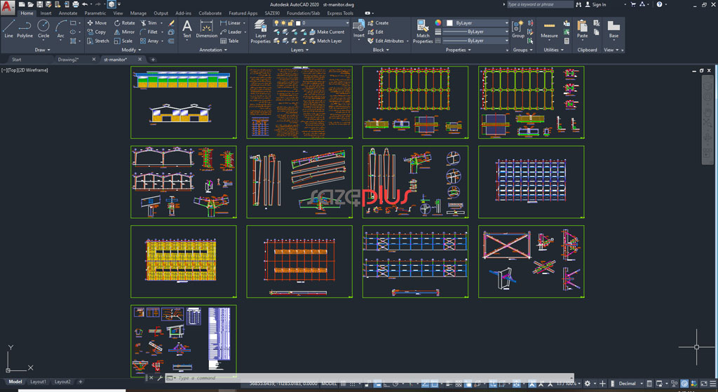Open the object color wheel swatch
718x392 pixels.
point(438,23)
